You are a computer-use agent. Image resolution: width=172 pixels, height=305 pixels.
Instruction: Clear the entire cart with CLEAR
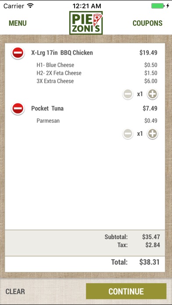[15, 291]
